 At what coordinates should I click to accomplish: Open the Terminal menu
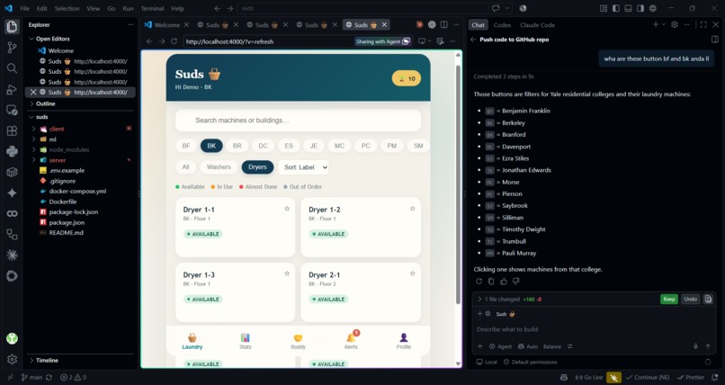[x=152, y=8]
